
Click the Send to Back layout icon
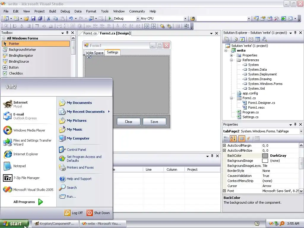[169, 26]
